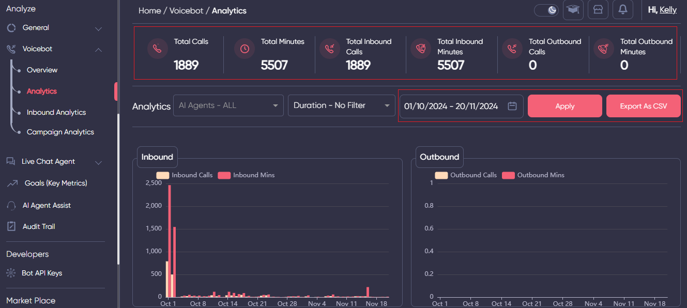Click the Bot API Keys icon
687x308 pixels.
coord(11,273)
